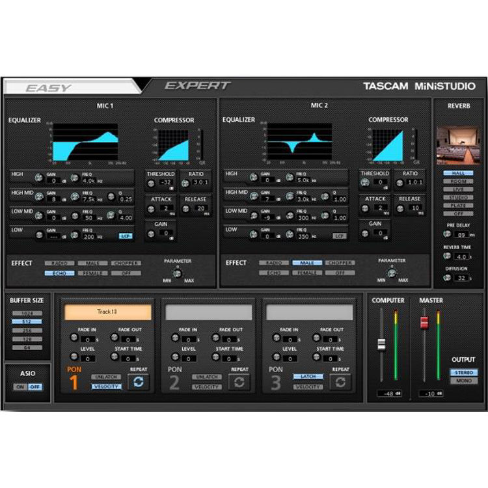Click the MIC 1 LOW band frequency knob
Screen dimensions: 488x488
click(74, 235)
